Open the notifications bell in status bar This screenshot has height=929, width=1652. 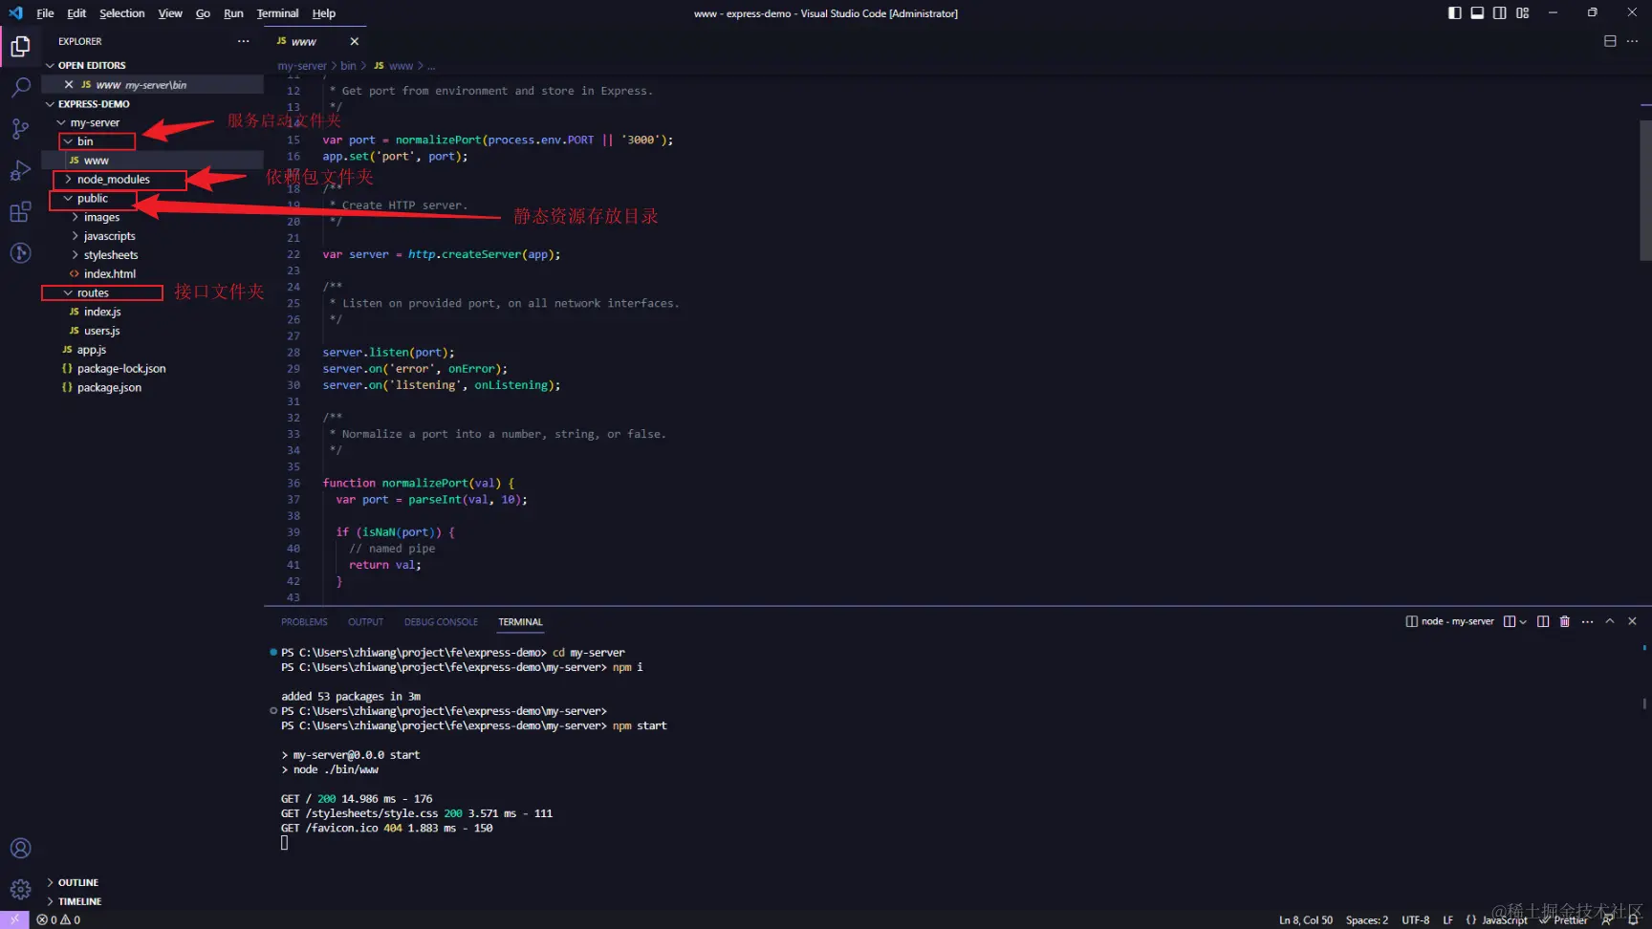pyautogui.click(x=1634, y=919)
